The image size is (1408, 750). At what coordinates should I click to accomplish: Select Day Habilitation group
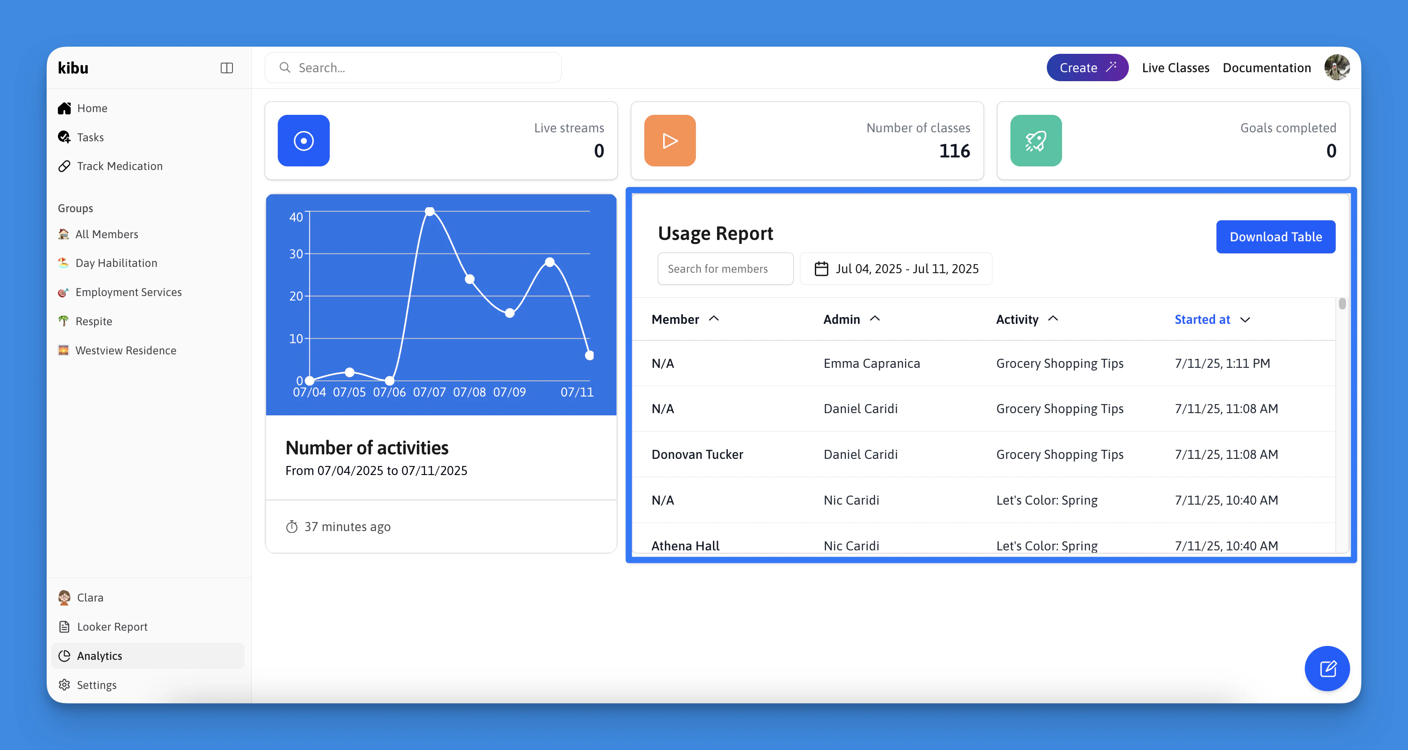(x=116, y=263)
